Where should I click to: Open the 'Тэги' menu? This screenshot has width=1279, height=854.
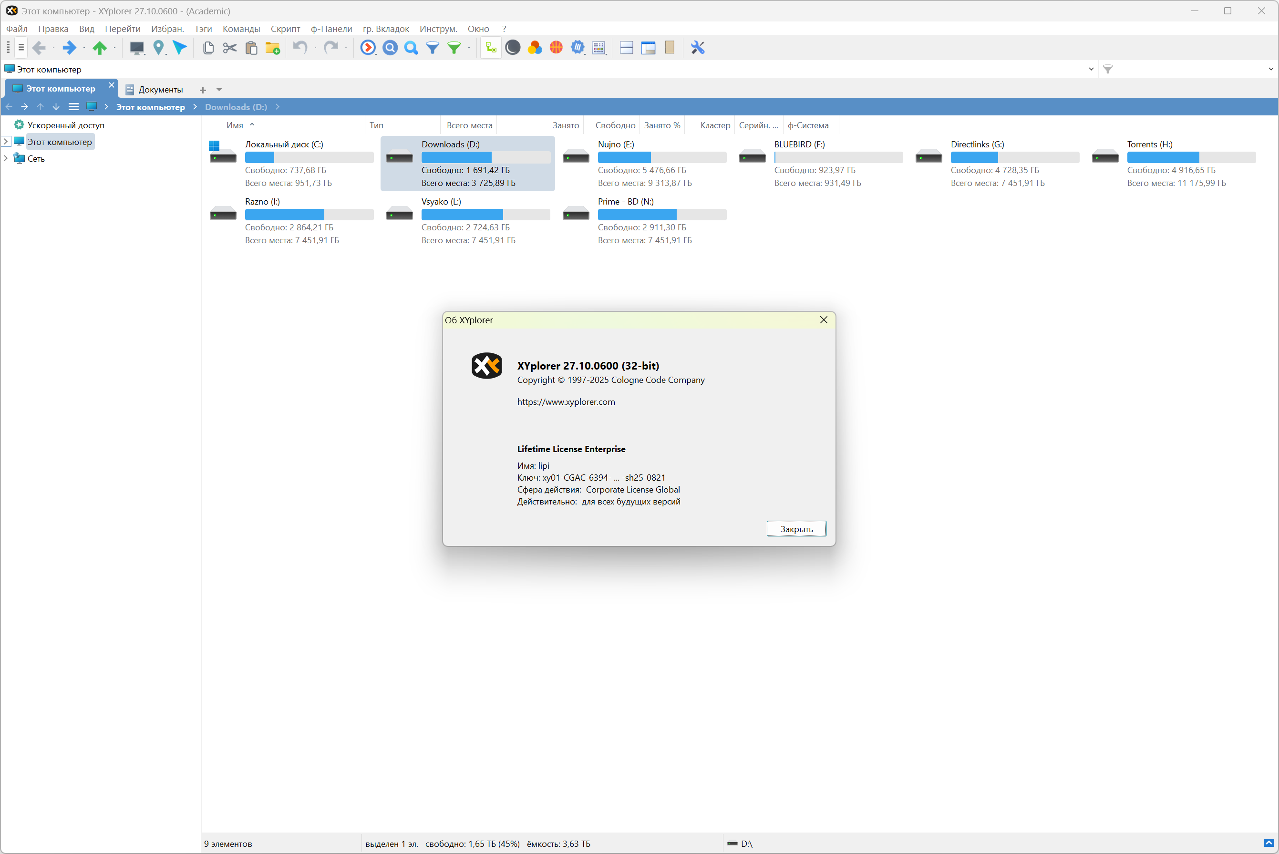coord(203,29)
